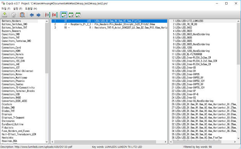Viewport: 241px width, 149px height.
Task: Select Connectors_Phoenix library
Action: (13, 81)
